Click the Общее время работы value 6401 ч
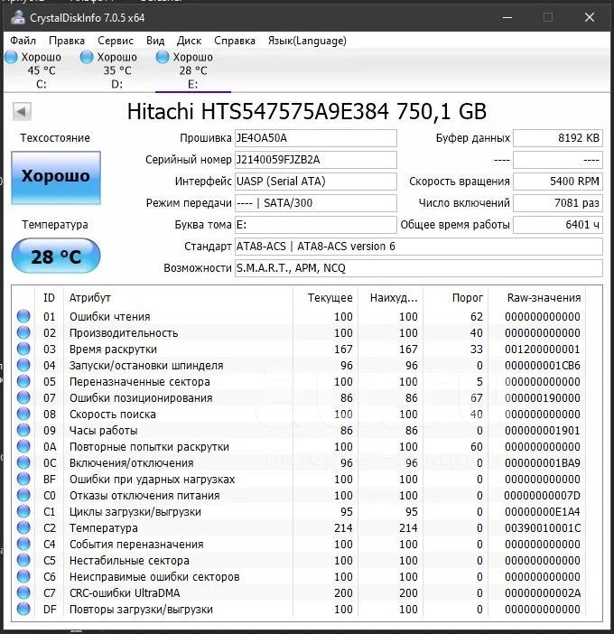The height and width of the screenshot is (634, 614). (558, 225)
